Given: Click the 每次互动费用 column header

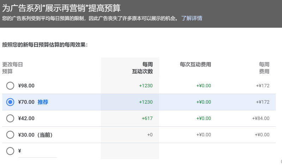Looking at the screenshot, I should [x=195, y=65].
